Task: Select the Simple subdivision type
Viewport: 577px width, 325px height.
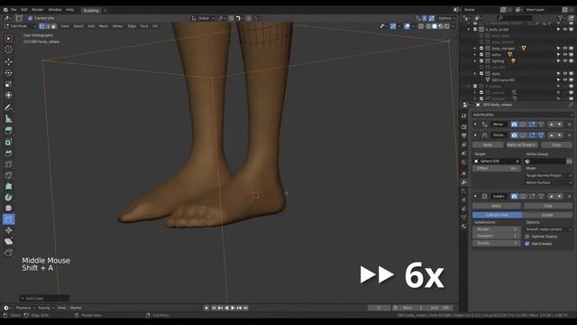Action: [x=547, y=215]
